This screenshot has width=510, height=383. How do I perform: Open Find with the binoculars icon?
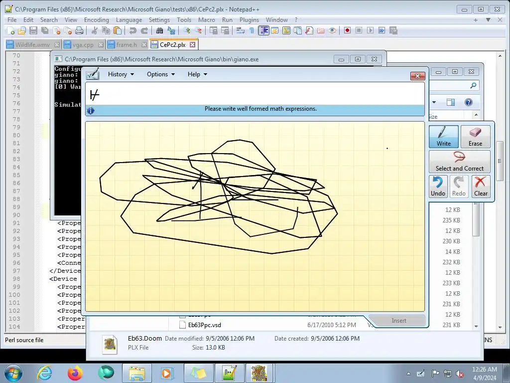pos(159,30)
